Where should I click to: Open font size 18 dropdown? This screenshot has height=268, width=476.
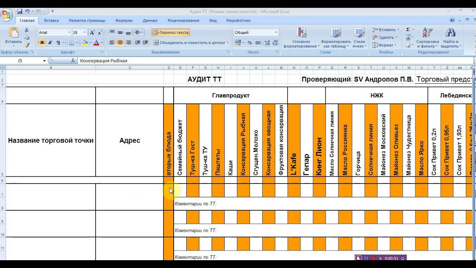pyautogui.click(x=85, y=32)
